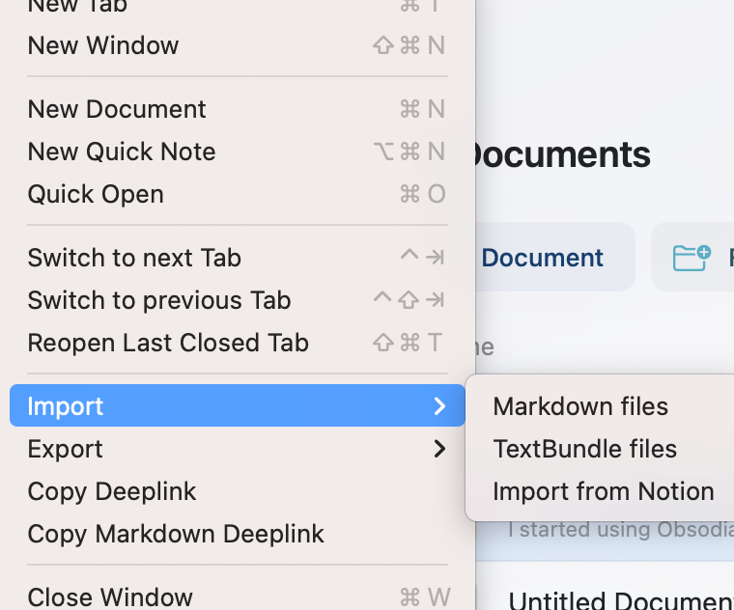Click Copy Deeplink menu entry
The height and width of the screenshot is (610, 734).
[112, 491]
